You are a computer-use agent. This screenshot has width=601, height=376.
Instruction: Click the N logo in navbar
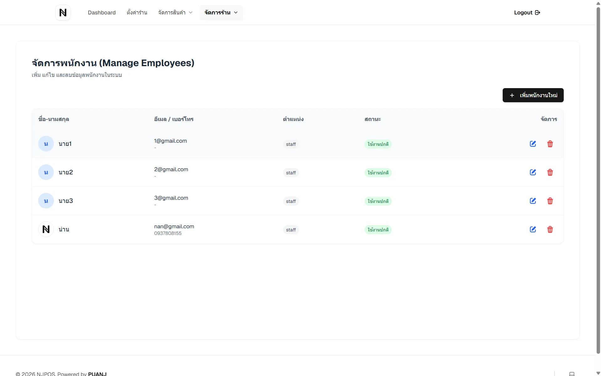click(63, 13)
